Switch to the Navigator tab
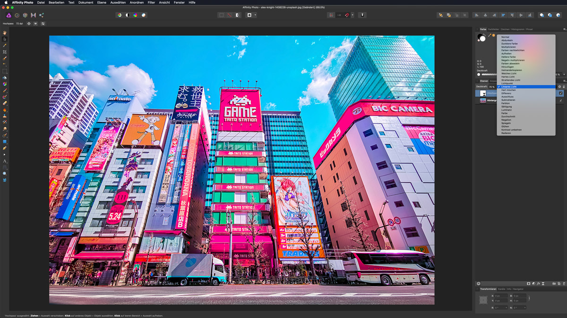The image size is (567, 318). [518, 289]
